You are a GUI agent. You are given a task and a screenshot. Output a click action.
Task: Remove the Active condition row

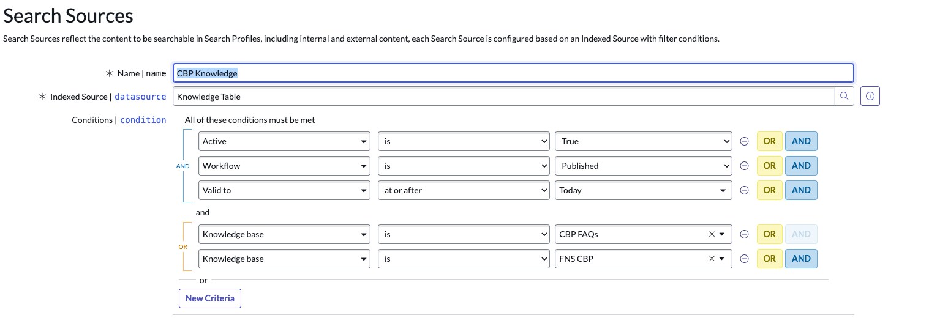tap(745, 141)
